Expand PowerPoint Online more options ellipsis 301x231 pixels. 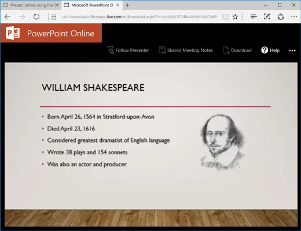coord(292,50)
